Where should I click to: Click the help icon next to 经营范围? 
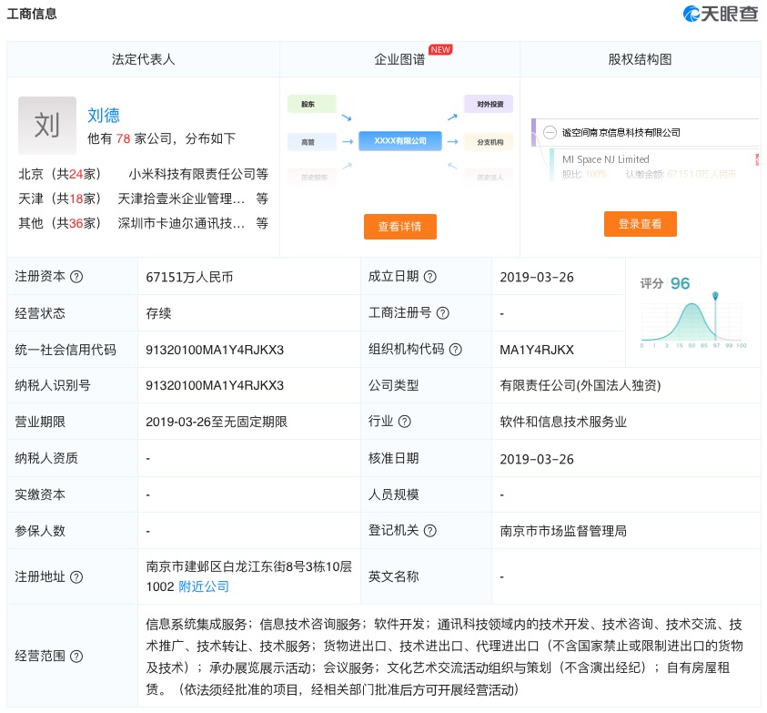coord(76,657)
